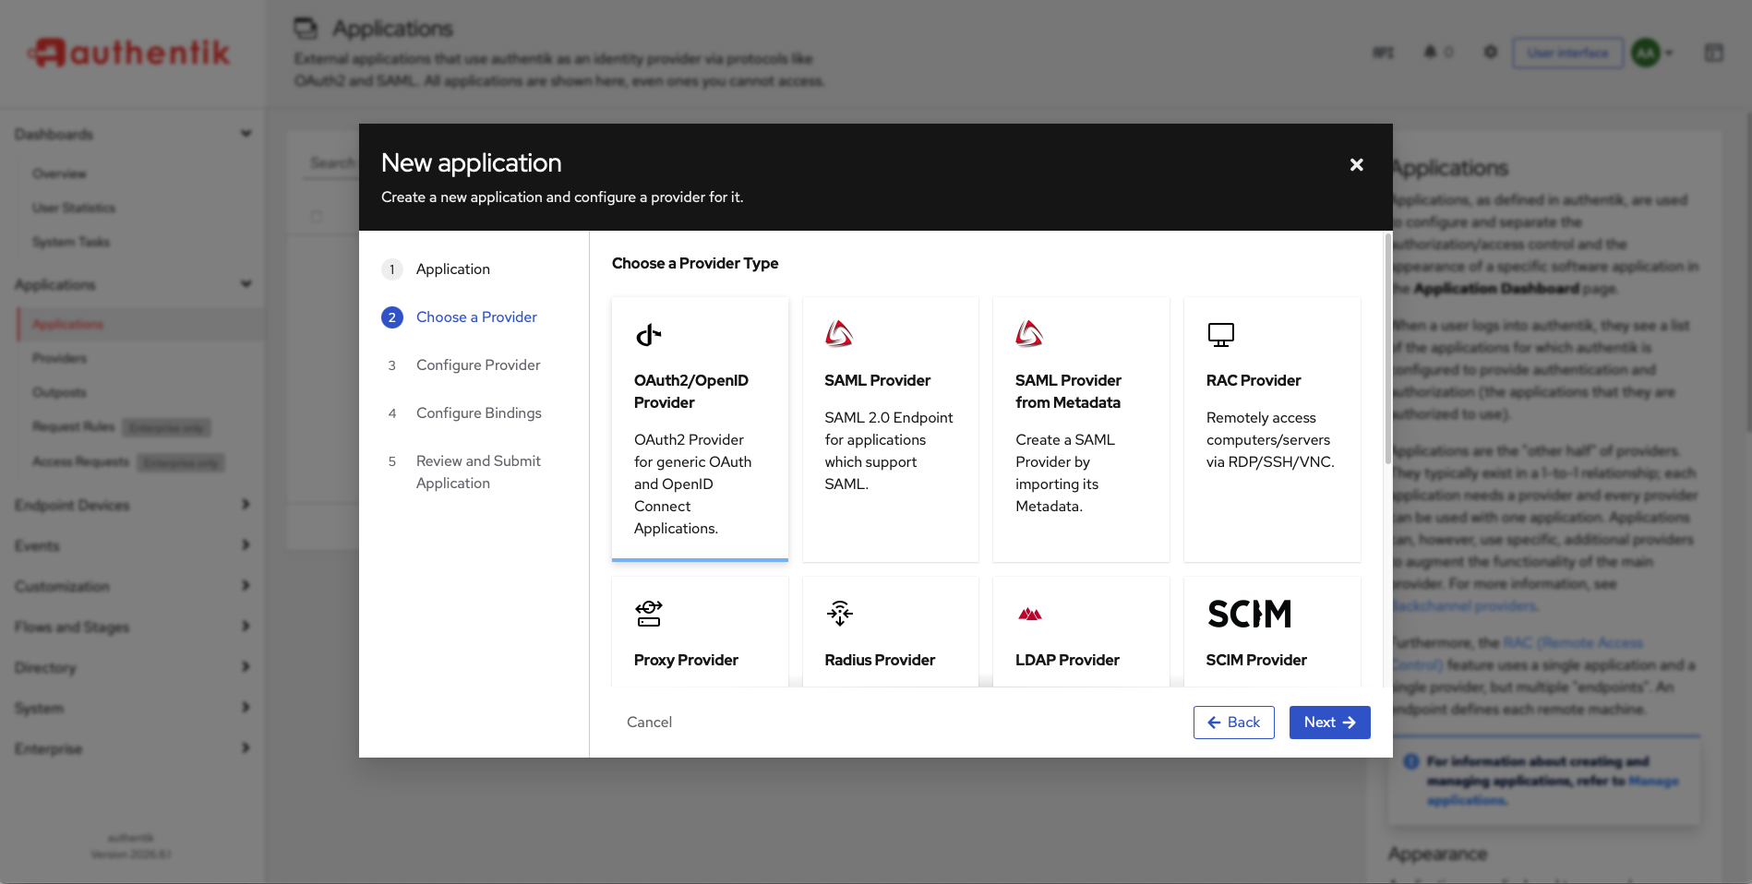Click the user avatar icon
Image resolution: width=1752 pixels, height=884 pixels.
coord(1646,53)
